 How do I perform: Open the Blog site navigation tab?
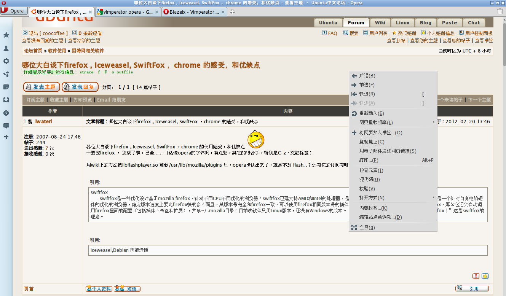tap(425, 22)
